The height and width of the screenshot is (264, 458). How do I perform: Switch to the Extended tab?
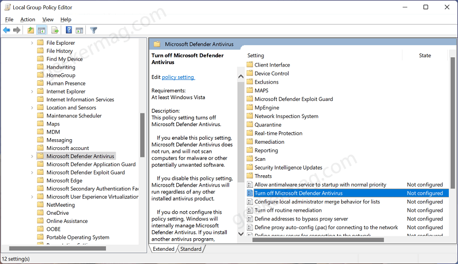pyautogui.click(x=163, y=249)
